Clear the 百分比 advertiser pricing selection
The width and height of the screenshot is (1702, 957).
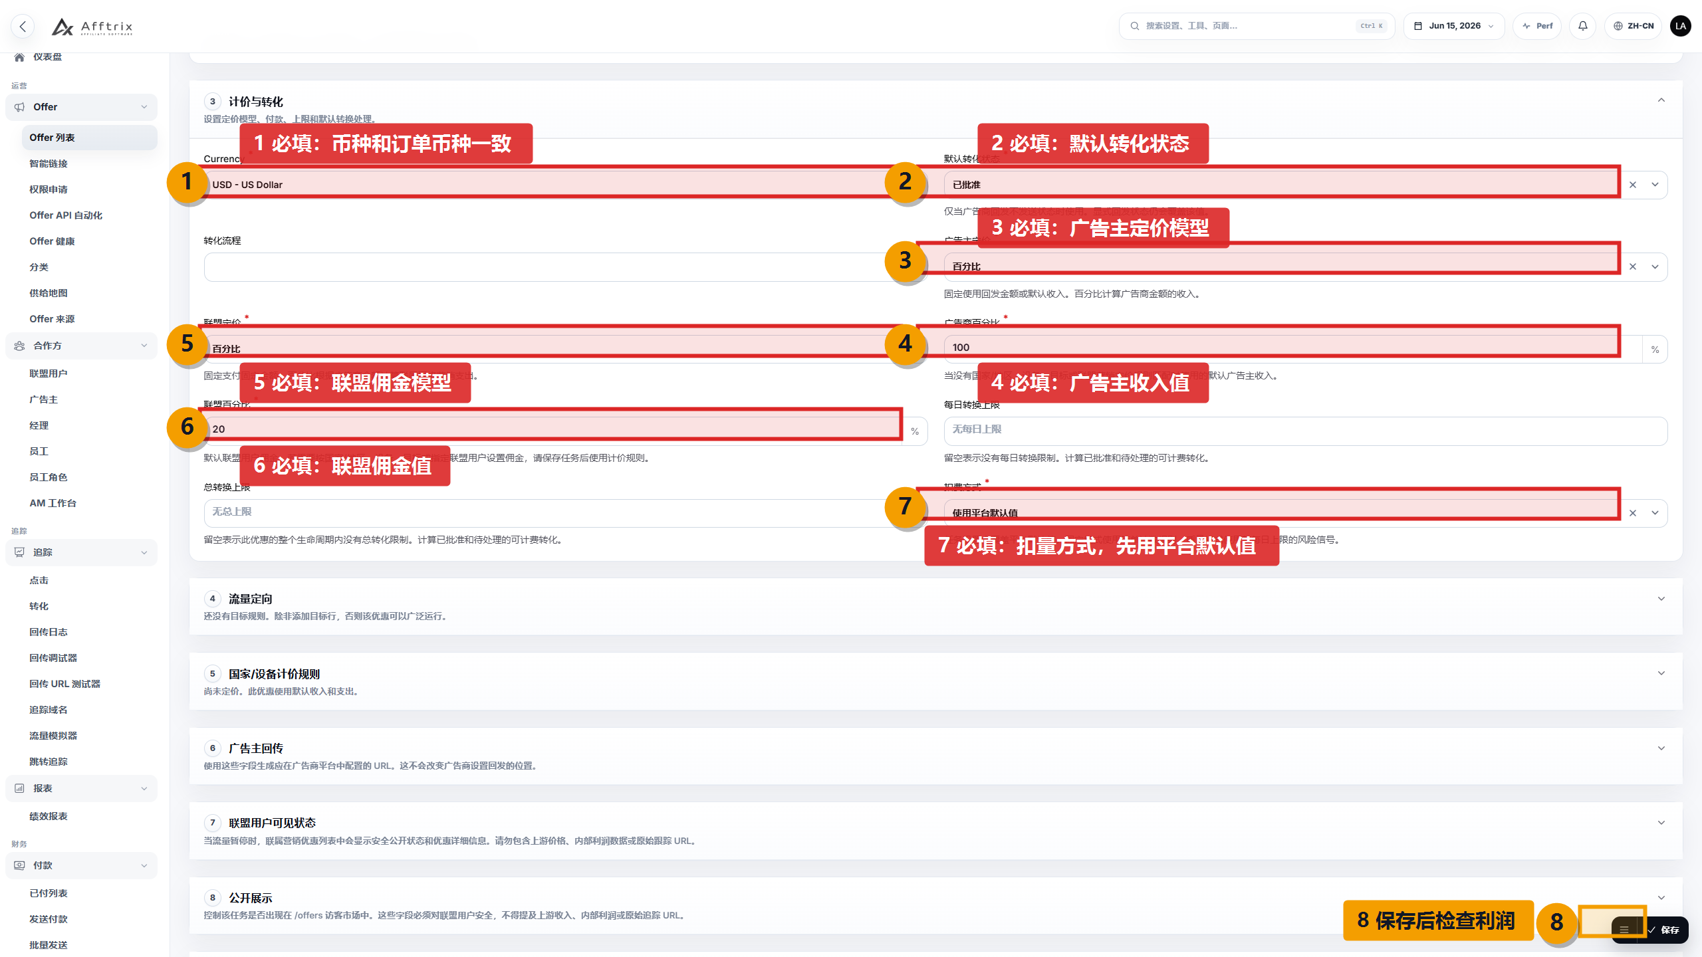pyautogui.click(x=1633, y=266)
